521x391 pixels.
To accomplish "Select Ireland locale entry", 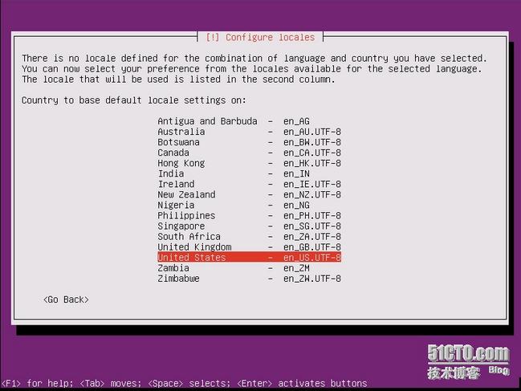I will 176,184.
